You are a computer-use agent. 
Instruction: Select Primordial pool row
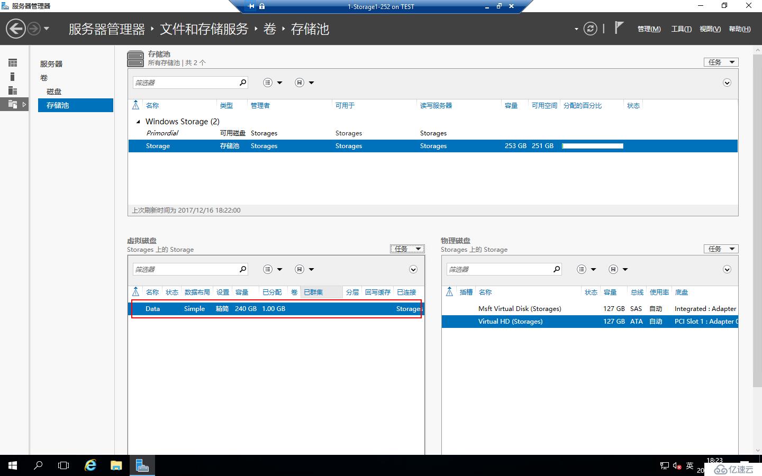click(x=433, y=133)
